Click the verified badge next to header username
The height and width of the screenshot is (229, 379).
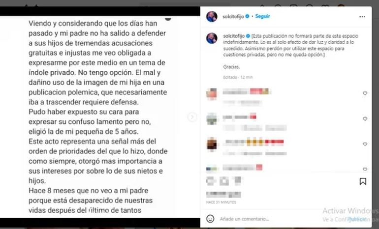tap(247, 16)
